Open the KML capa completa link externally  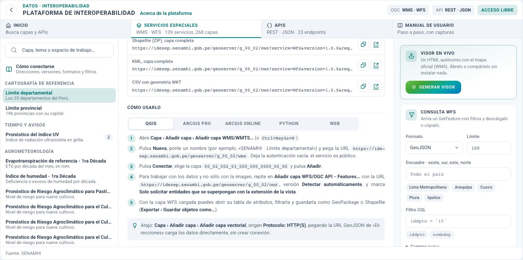376,65
